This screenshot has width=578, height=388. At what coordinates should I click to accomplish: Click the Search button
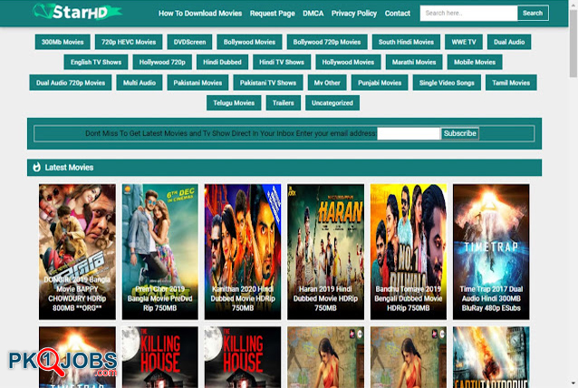tap(533, 13)
